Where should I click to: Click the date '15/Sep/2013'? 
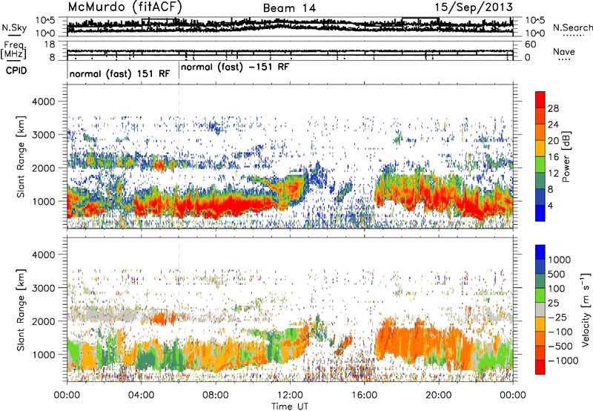pos(474,7)
